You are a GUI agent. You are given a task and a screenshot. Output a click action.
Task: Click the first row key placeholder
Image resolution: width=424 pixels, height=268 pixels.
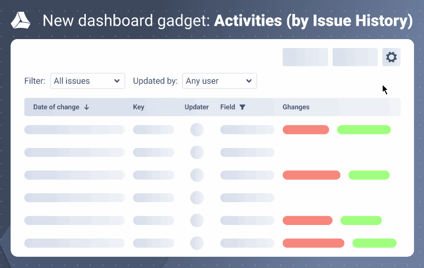[153, 130]
